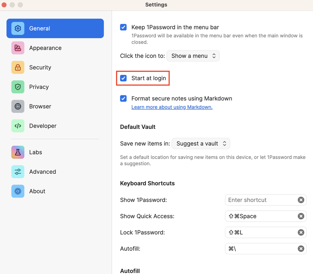Click the Labs flask icon
Image resolution: width=313 pixels, height=274 pixels.
[18, 152]
